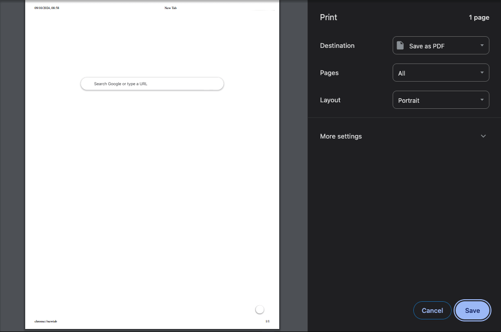This screenshot has width=501, height=332.
Task: Click the chrome://newtab footer text
Action: 45,321
